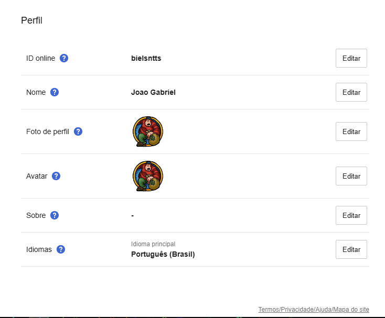Viewport: 385px width, 318px height.
Task: Open the Mapa do site link
Action: (351, 310)
